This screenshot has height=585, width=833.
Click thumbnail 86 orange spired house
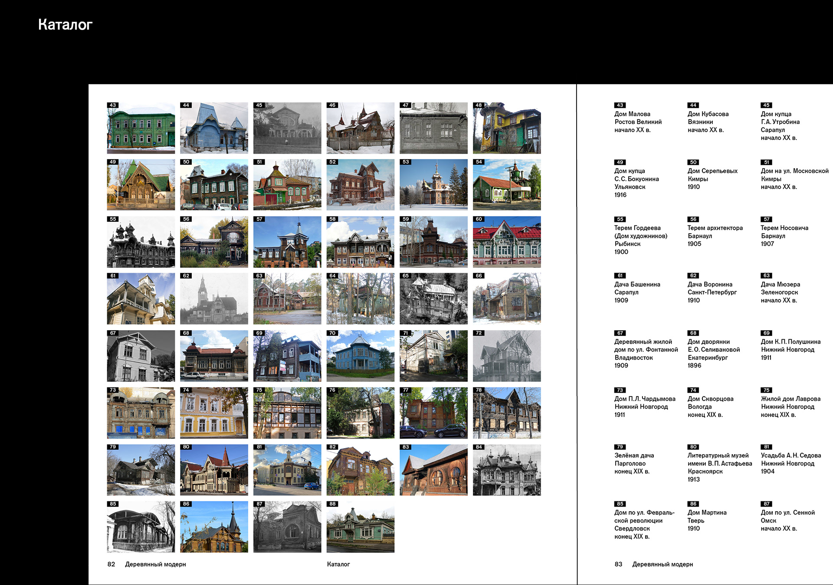(x=214, y=527)
